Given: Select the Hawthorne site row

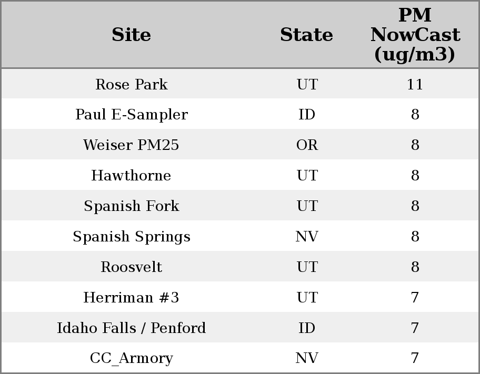Looking at the screenshot, I should 132,176.
